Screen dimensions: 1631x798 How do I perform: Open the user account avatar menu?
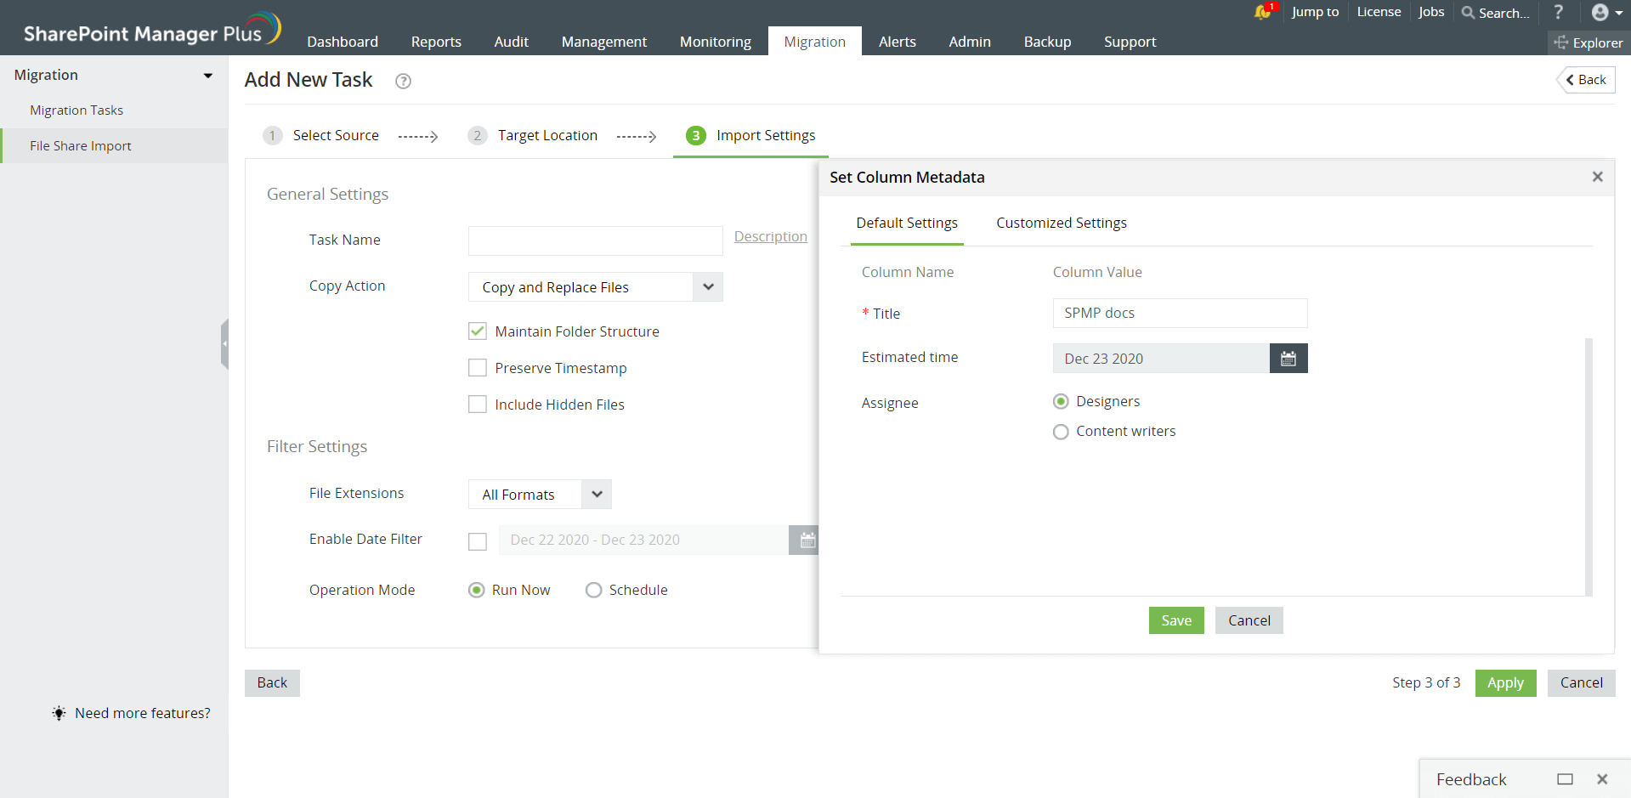coord(1606,12)
